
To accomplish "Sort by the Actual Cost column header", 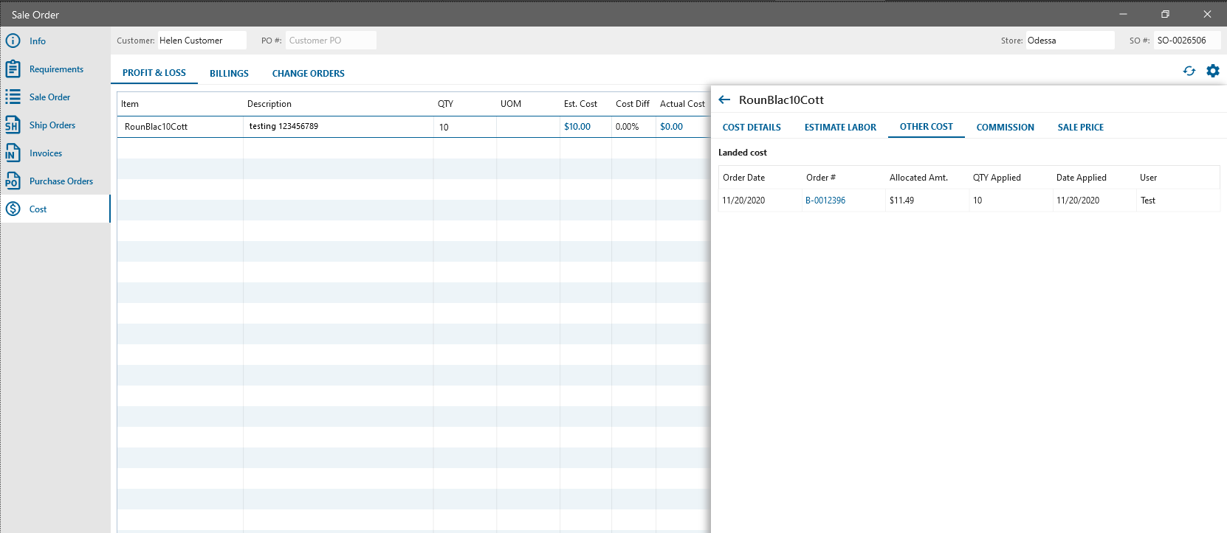I will coord(682,104).
